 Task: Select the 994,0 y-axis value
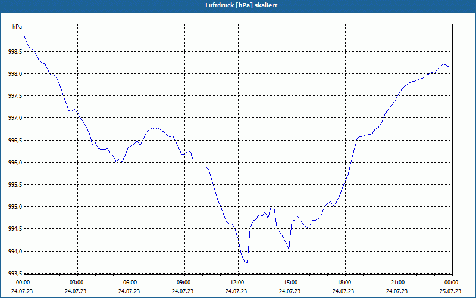[15, 251]
